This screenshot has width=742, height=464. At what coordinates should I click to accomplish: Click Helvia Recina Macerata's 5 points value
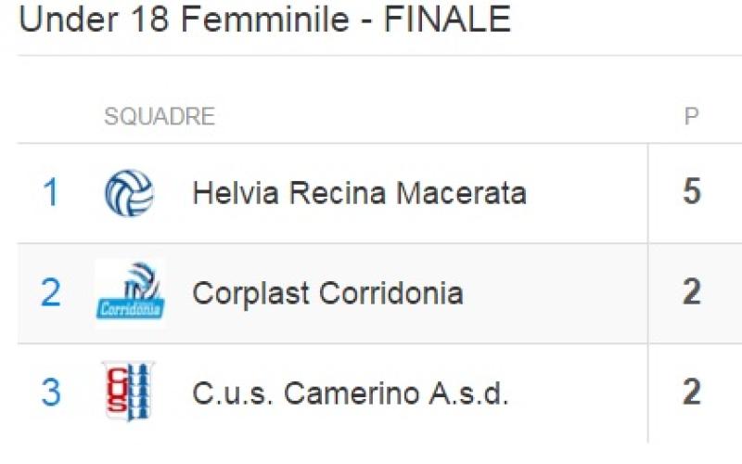691,193
